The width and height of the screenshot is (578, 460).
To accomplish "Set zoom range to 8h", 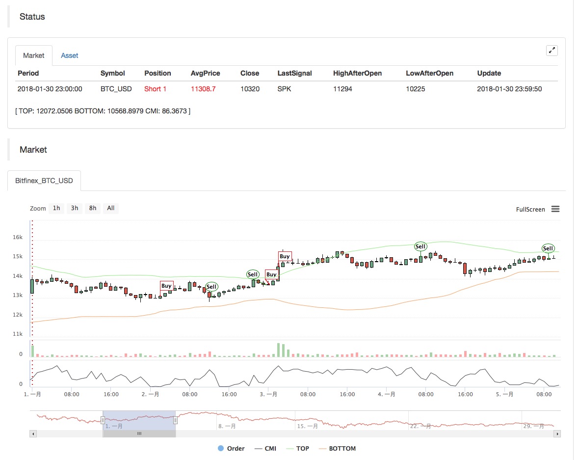I will tap(93, 208).
